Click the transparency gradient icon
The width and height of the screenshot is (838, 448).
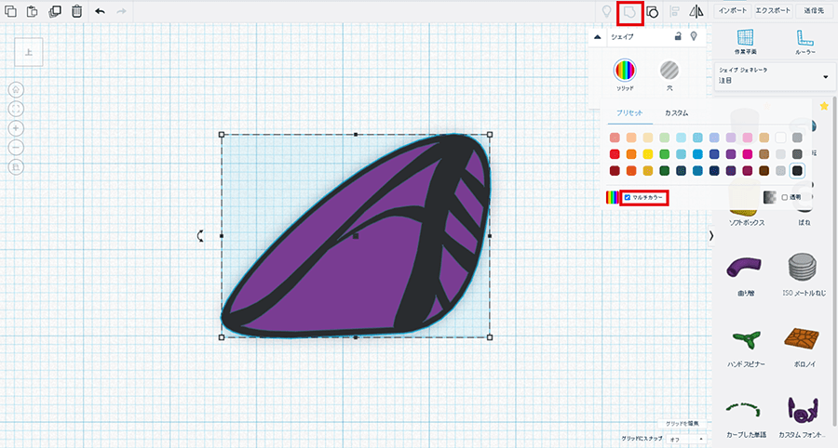click(770, 197)
